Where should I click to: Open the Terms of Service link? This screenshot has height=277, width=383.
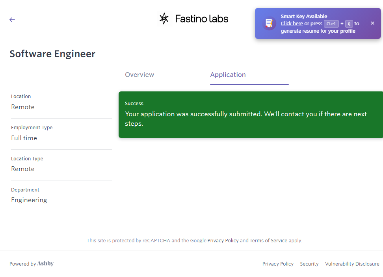pos(268,240)
